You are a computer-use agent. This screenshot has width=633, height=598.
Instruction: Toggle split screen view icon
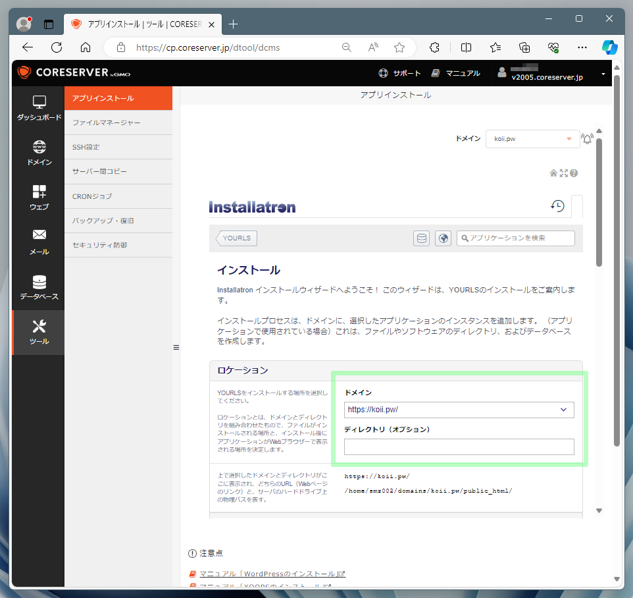tap(466, 47)
